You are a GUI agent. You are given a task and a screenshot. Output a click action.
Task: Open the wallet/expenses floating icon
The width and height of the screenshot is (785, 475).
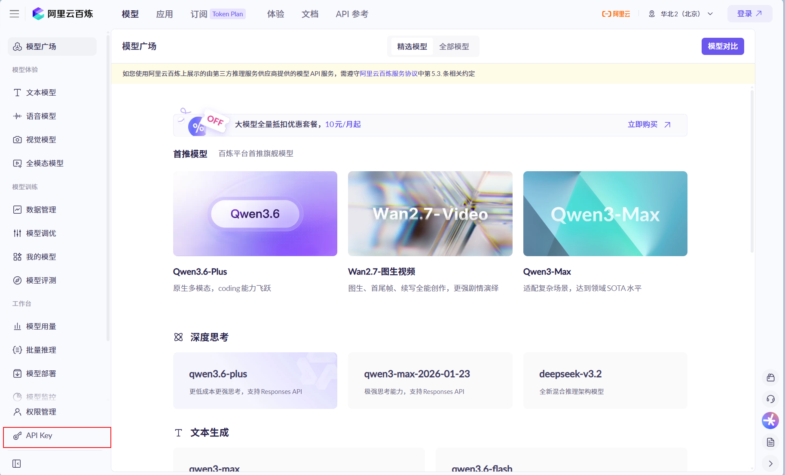pos(770,378)
